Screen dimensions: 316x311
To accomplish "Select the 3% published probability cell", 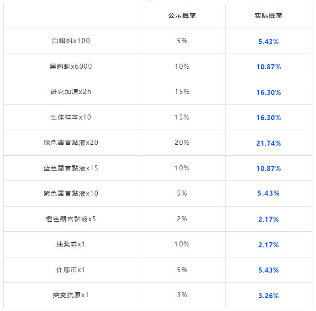I will pyautogui.click(x=182, y=295).
